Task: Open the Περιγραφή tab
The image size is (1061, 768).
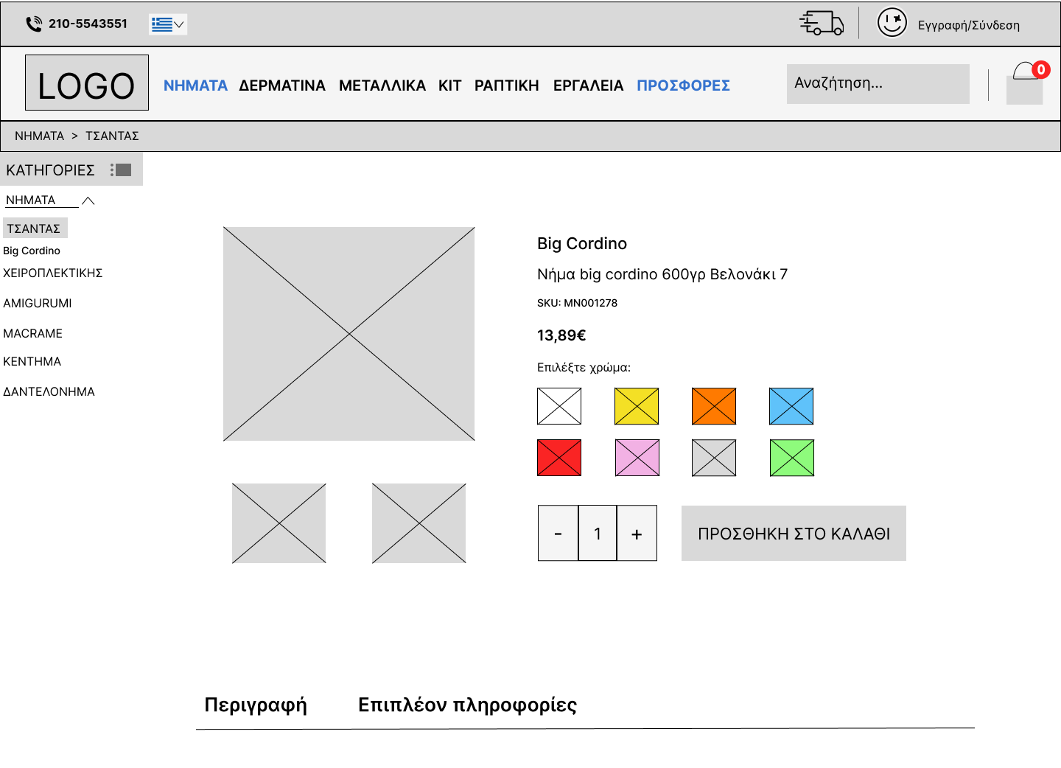Action: (x=256, y=705)
